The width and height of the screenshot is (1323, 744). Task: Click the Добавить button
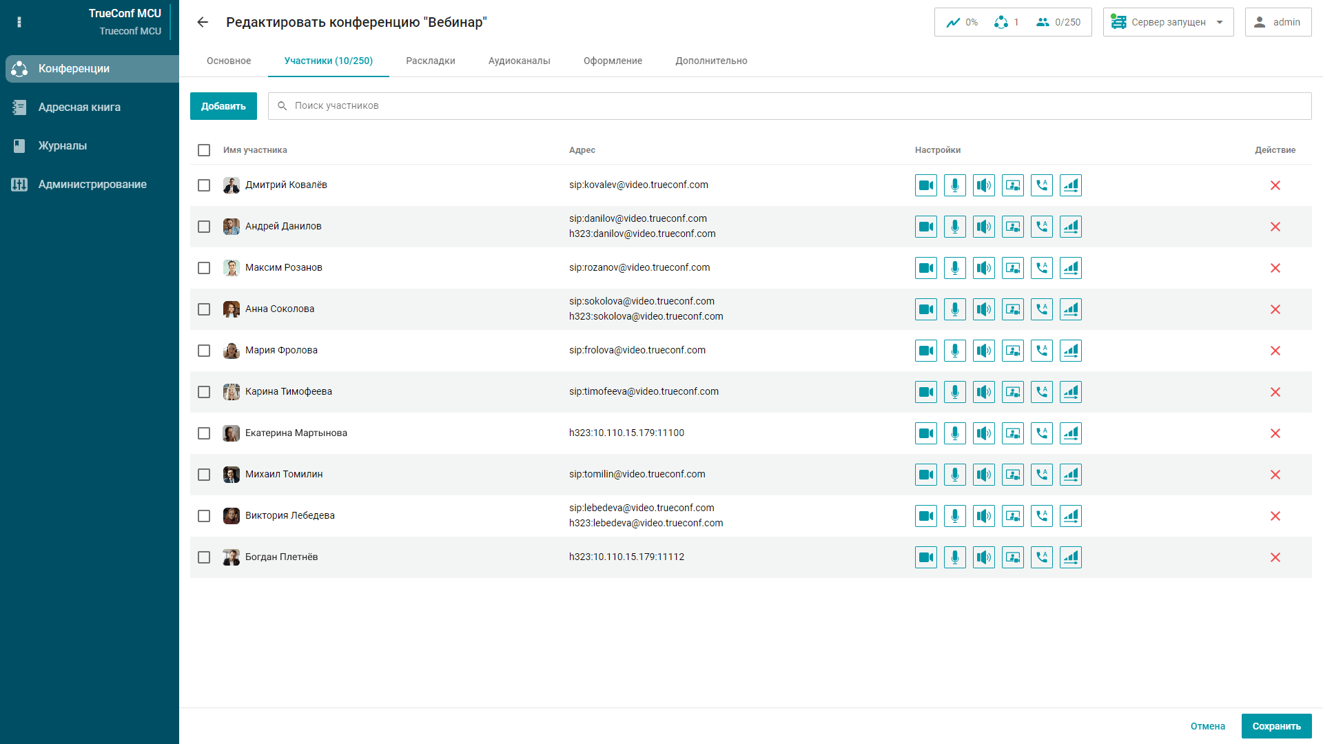click(223, 106)
